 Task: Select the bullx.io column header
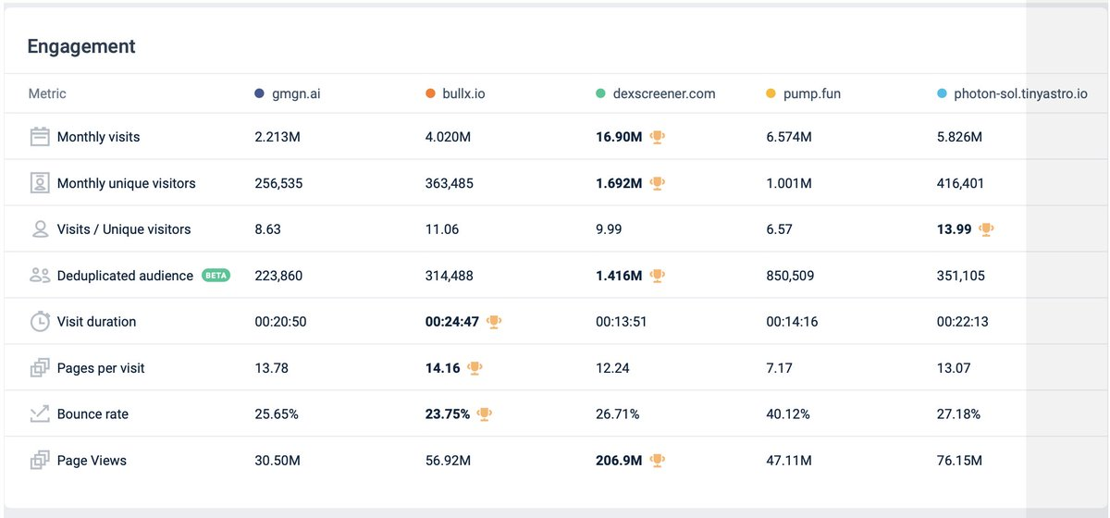(463, 93)
